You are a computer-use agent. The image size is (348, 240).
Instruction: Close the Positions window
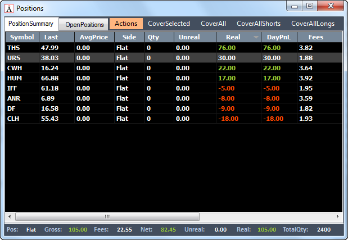[x=331, y=6]
